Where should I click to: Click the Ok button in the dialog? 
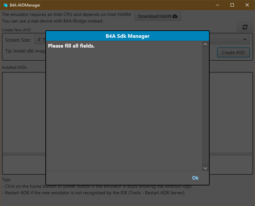click(195, 178)
